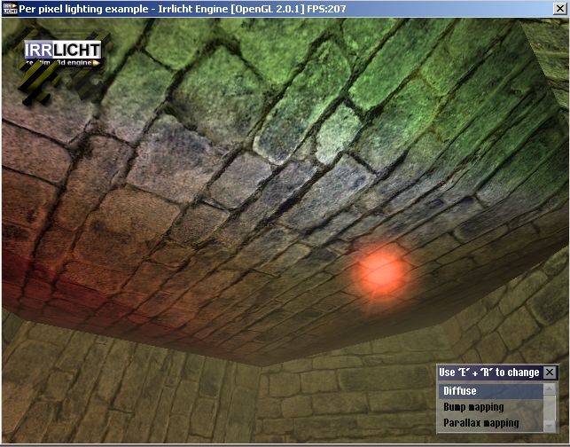The image size is (570, 447).
Task: Click the list scrollbar up arrow
Action: point(550,389)
